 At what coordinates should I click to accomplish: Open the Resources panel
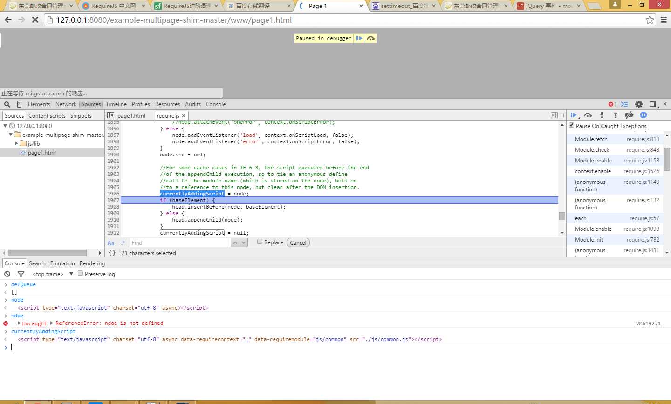click(x=167, y=104)
